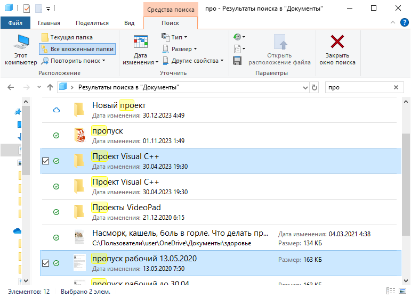Viewport: 411px width, 298px height.
Task: Select the Новый проект result name
Action: (x=119, y=105)
